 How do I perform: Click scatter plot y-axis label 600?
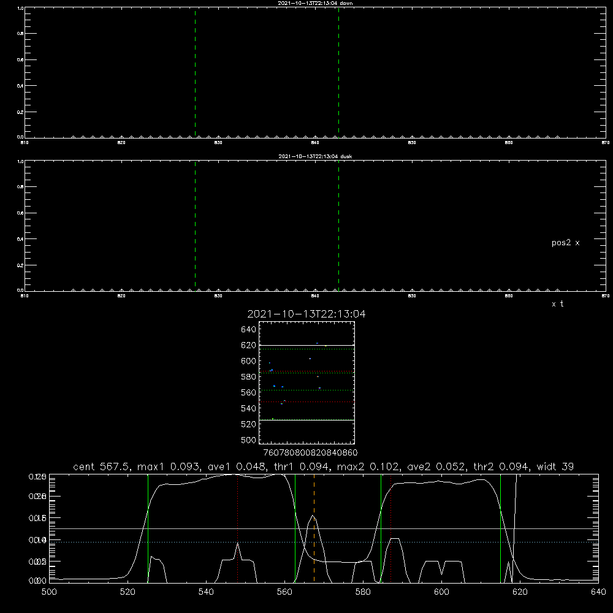[x=249, y=361]
